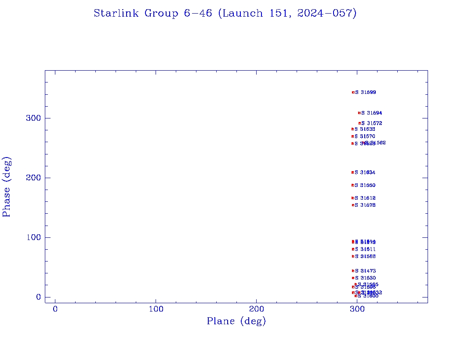Click the 200 tick on Phase axis

[33, 178]
